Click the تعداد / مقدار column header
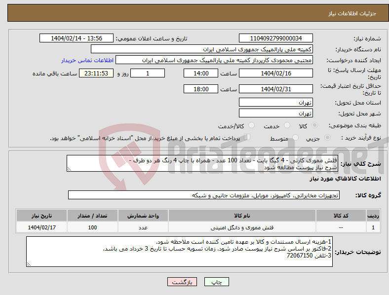The image size is (389, 295). coord(92,216)
